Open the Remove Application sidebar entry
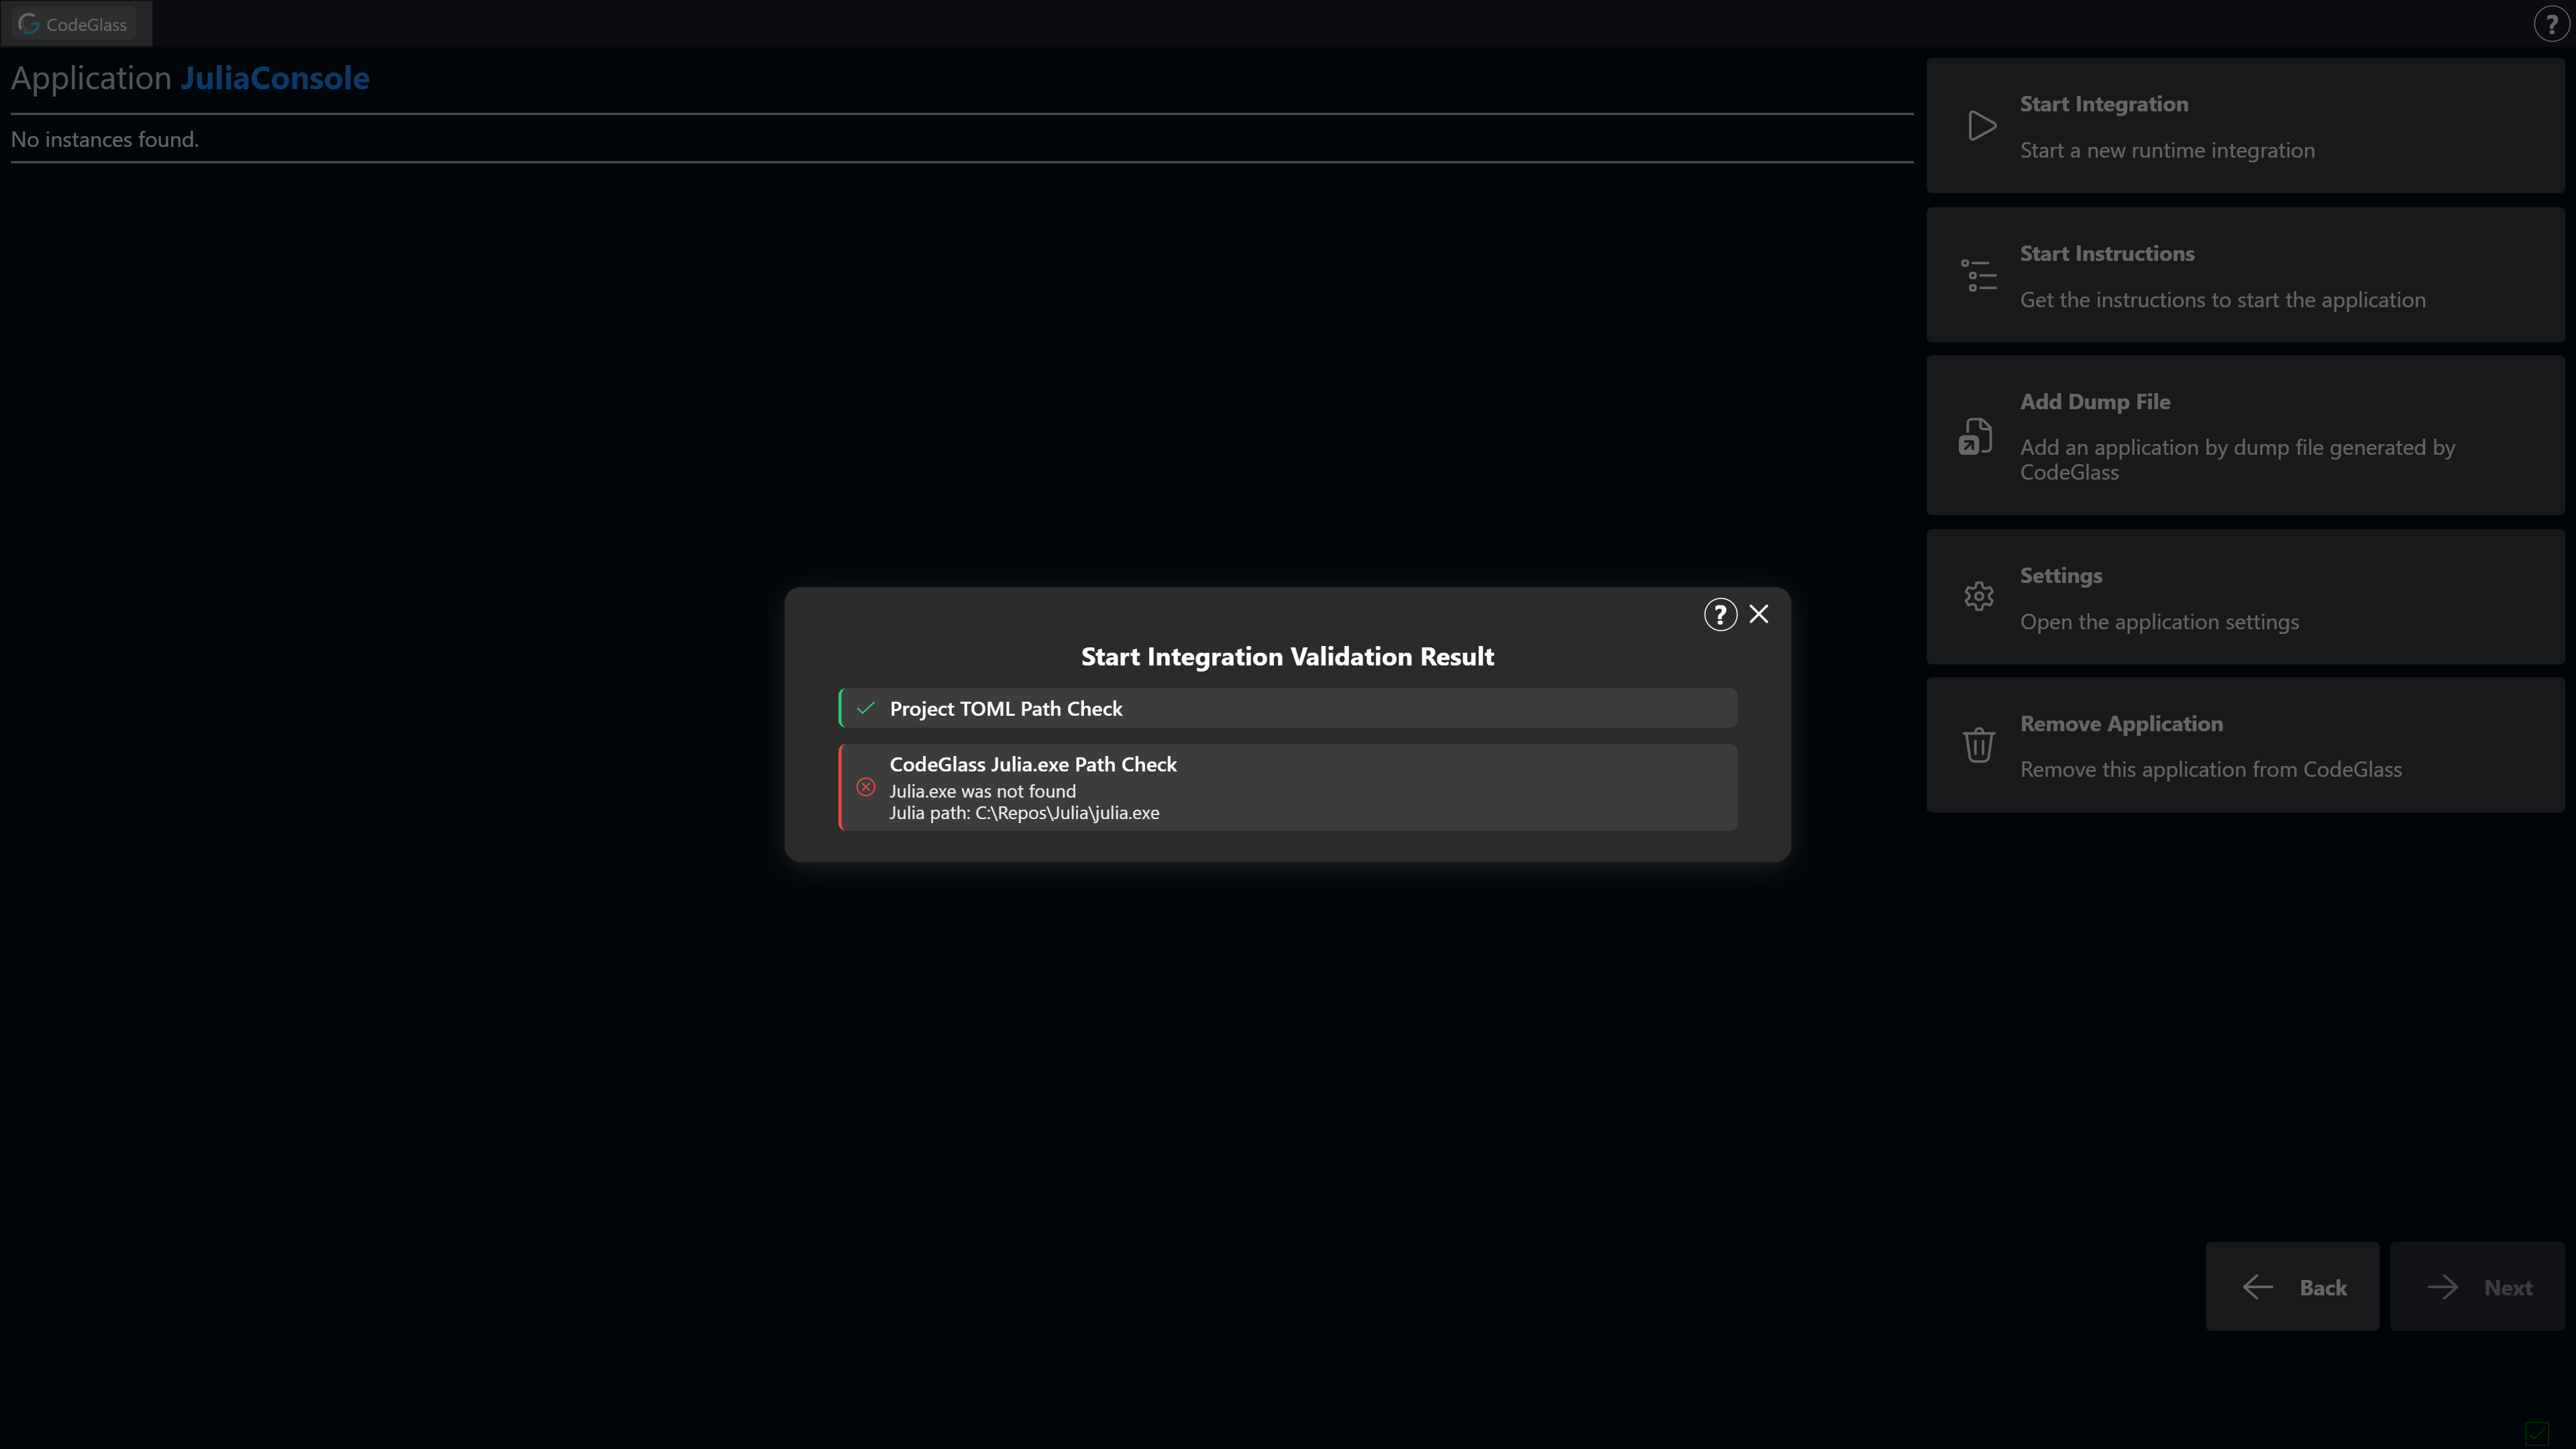Screen dimensions: 2576x1449 (2245, 744)
